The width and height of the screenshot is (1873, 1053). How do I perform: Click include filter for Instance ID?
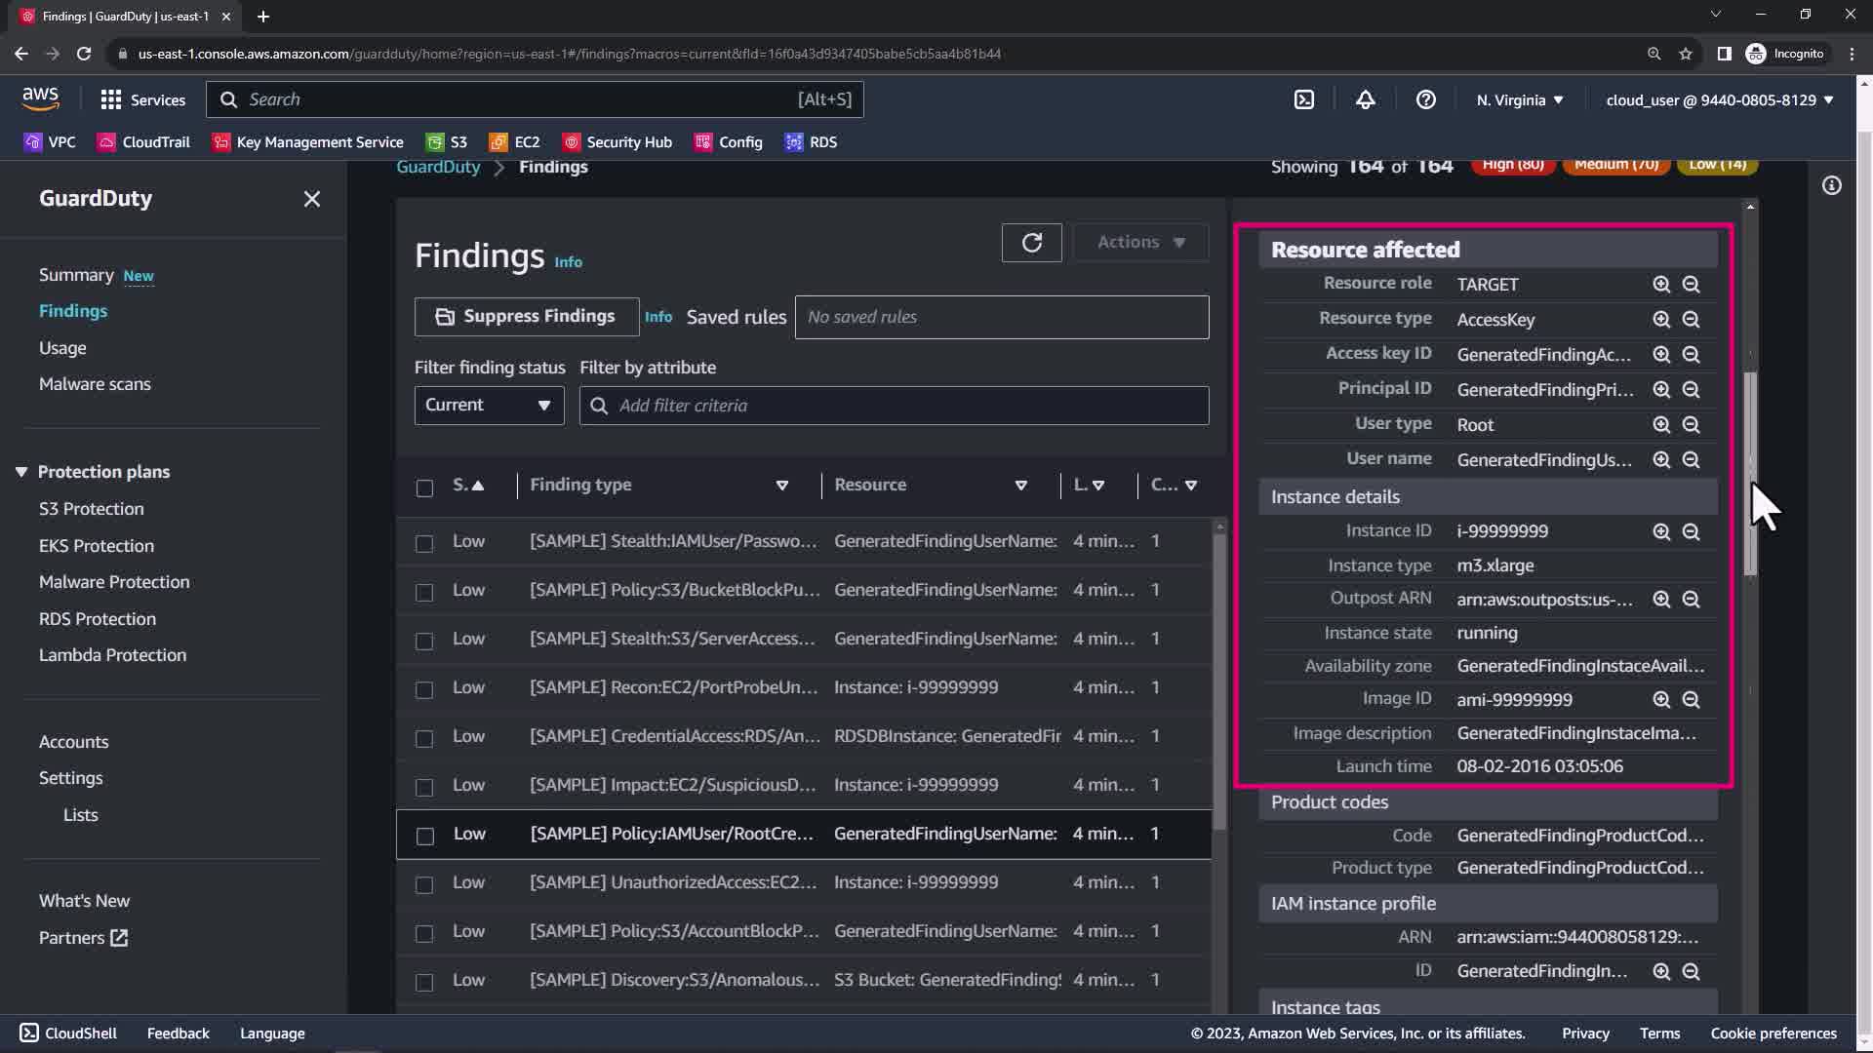click(x=1661, y=531)
